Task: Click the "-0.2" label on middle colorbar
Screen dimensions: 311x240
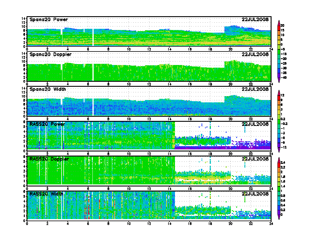Action: click(x=284, y=124)
